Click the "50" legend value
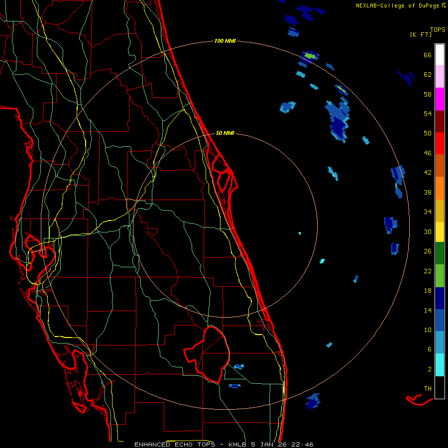This screenshot has width=448, height=448. point(428,133)
